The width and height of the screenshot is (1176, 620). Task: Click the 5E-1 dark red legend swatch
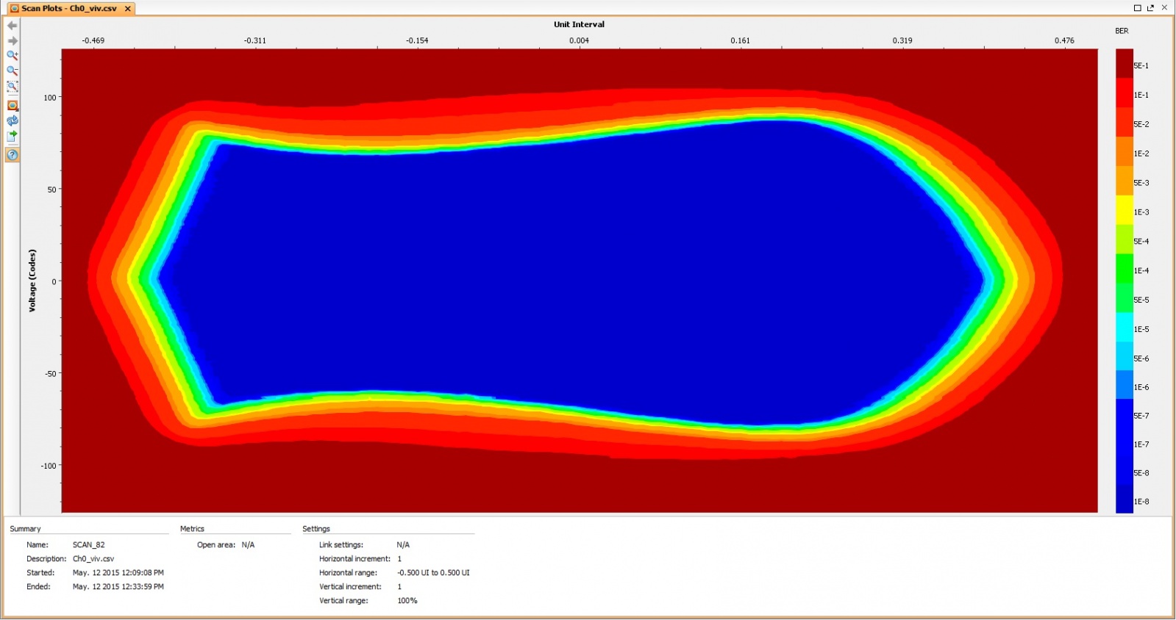[1124, 64]
